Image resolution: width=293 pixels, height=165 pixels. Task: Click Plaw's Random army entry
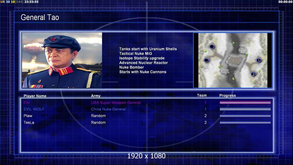pyautogui.click(x=98, y=116)
